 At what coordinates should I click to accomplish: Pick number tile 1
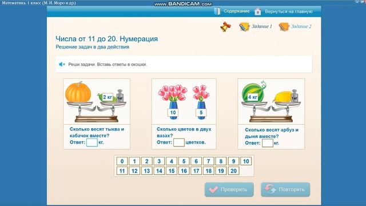tap(134, 161)
